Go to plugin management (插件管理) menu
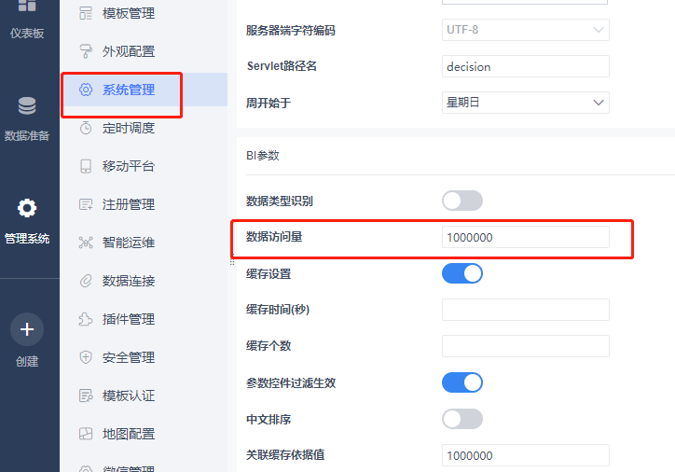The width and height of the screenshot is (675, 472). point(129,319)
